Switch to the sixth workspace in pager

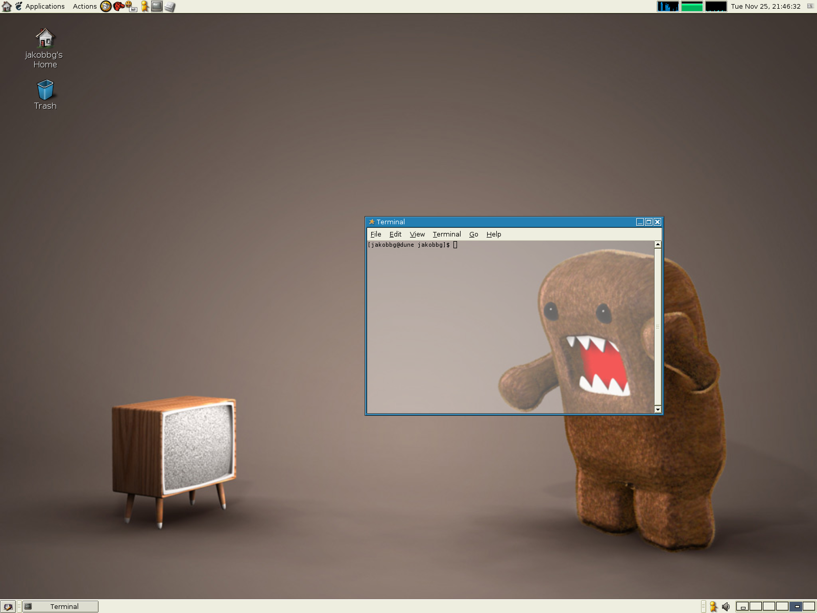809,606
